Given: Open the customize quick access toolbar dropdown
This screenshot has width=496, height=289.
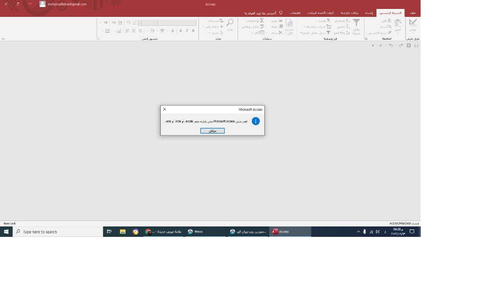Looking at the screenshot, I should point(373,46).
